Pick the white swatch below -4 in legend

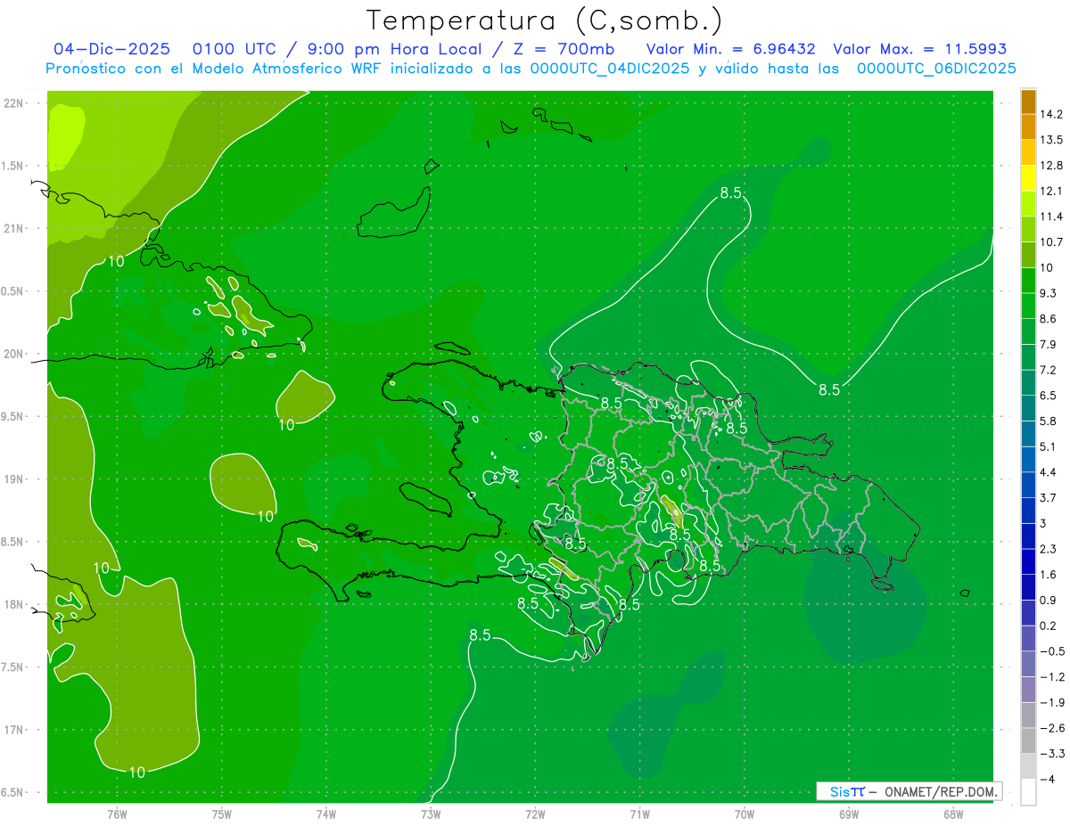[1028, 792]
